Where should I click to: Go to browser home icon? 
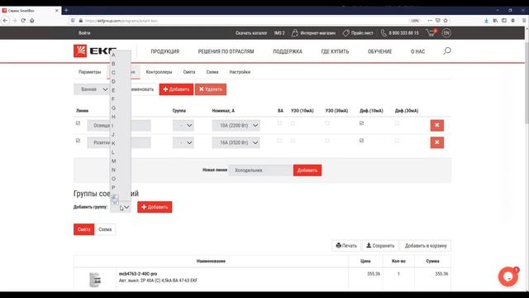click(x=32, y=21)
